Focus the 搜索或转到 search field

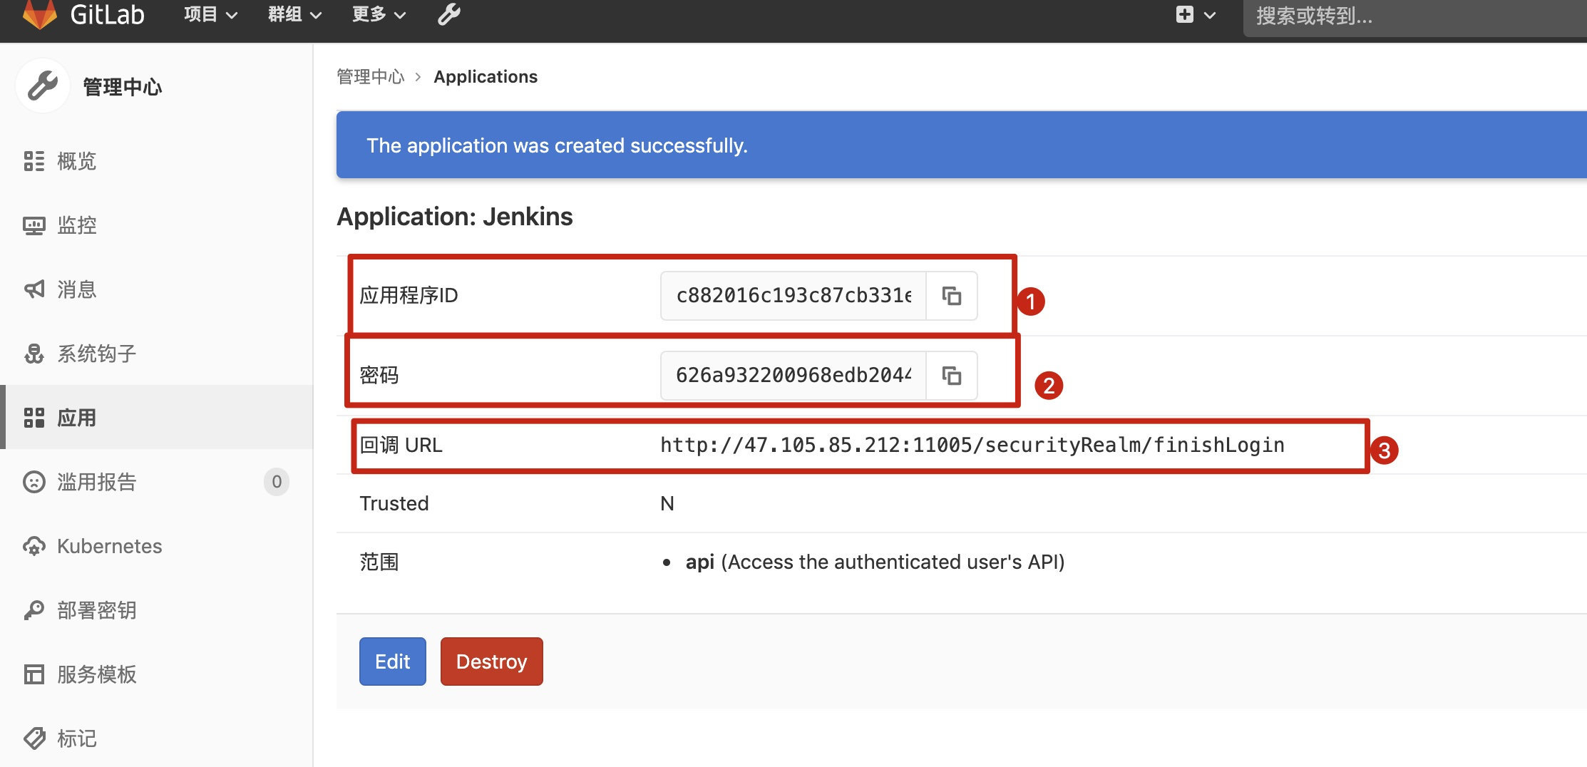tap(1414, 16)
